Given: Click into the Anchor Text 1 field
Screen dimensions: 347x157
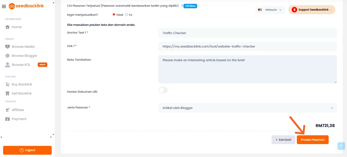Looking at the screenshot, I should 247,33.
